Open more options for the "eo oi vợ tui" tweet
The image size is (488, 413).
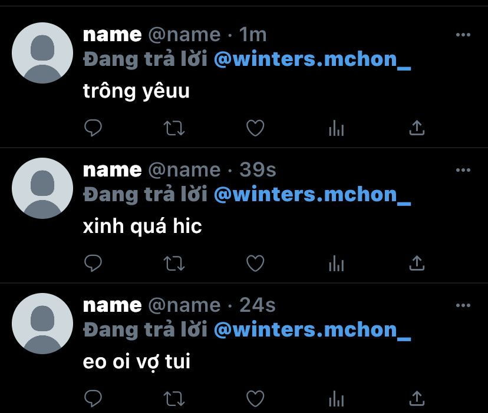click(x=463, y=305)
